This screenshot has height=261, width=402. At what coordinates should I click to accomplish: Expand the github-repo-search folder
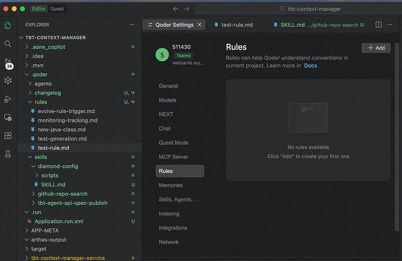[33, 193]
